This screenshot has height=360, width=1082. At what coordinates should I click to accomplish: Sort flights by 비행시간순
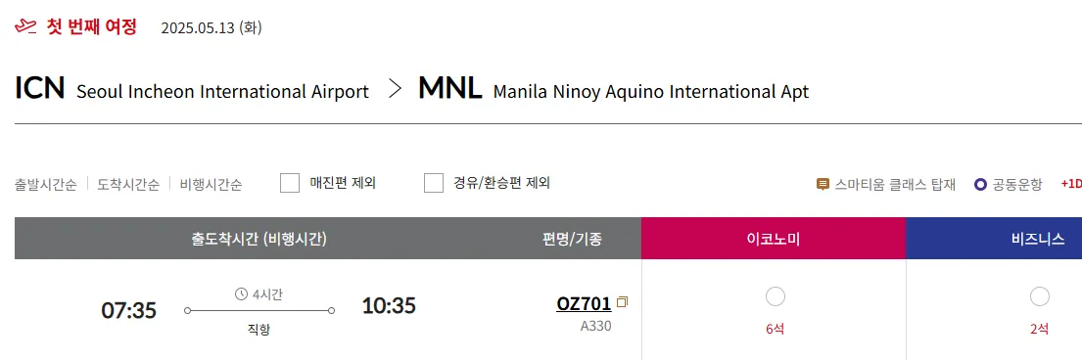click(x=212, y=185)
